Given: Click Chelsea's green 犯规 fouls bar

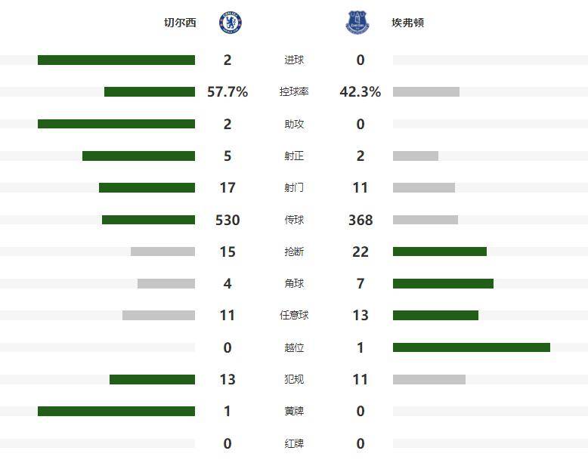Looking at the screenshot, I should (x=152, y=379).
